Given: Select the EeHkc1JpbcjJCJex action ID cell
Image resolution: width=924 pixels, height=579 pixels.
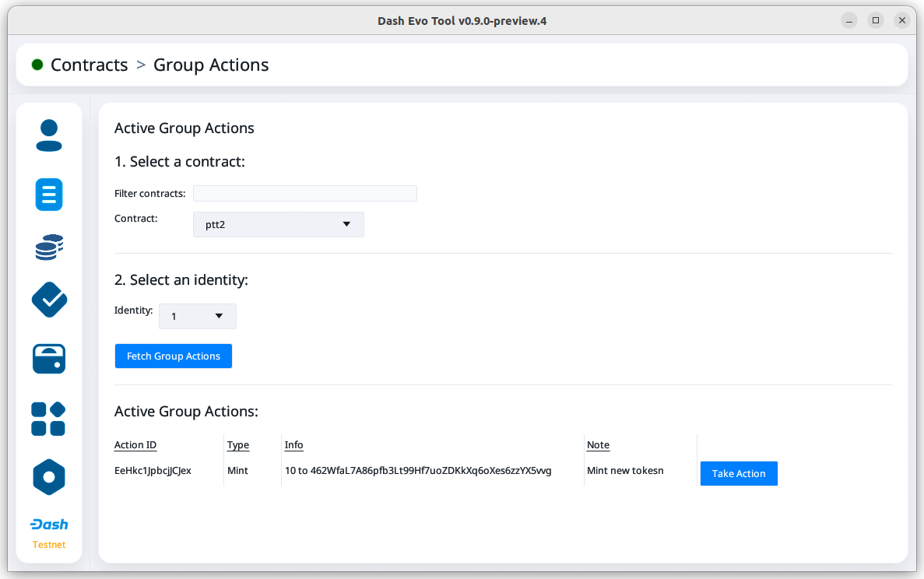Looking at the screenshot, I should click(153, 471).
